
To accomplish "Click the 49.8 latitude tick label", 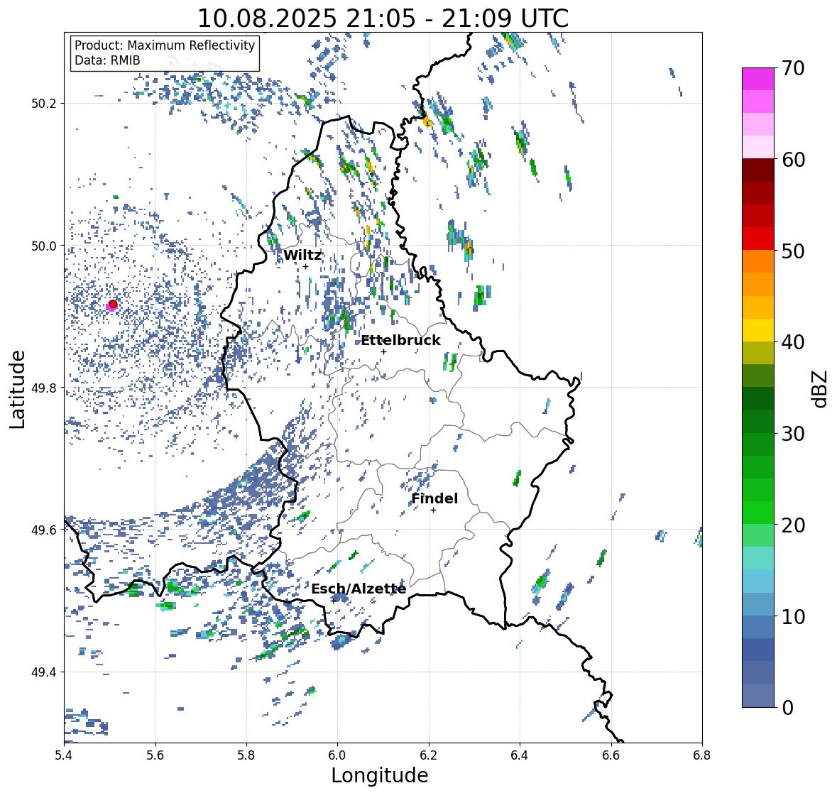I will point(44,388).
